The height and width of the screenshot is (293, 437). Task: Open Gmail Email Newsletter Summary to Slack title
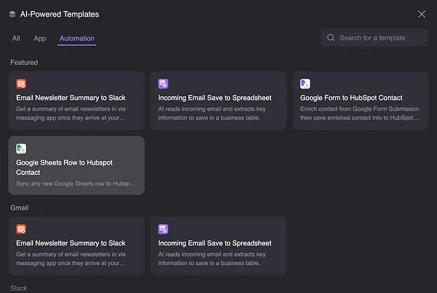pos(71,243)
